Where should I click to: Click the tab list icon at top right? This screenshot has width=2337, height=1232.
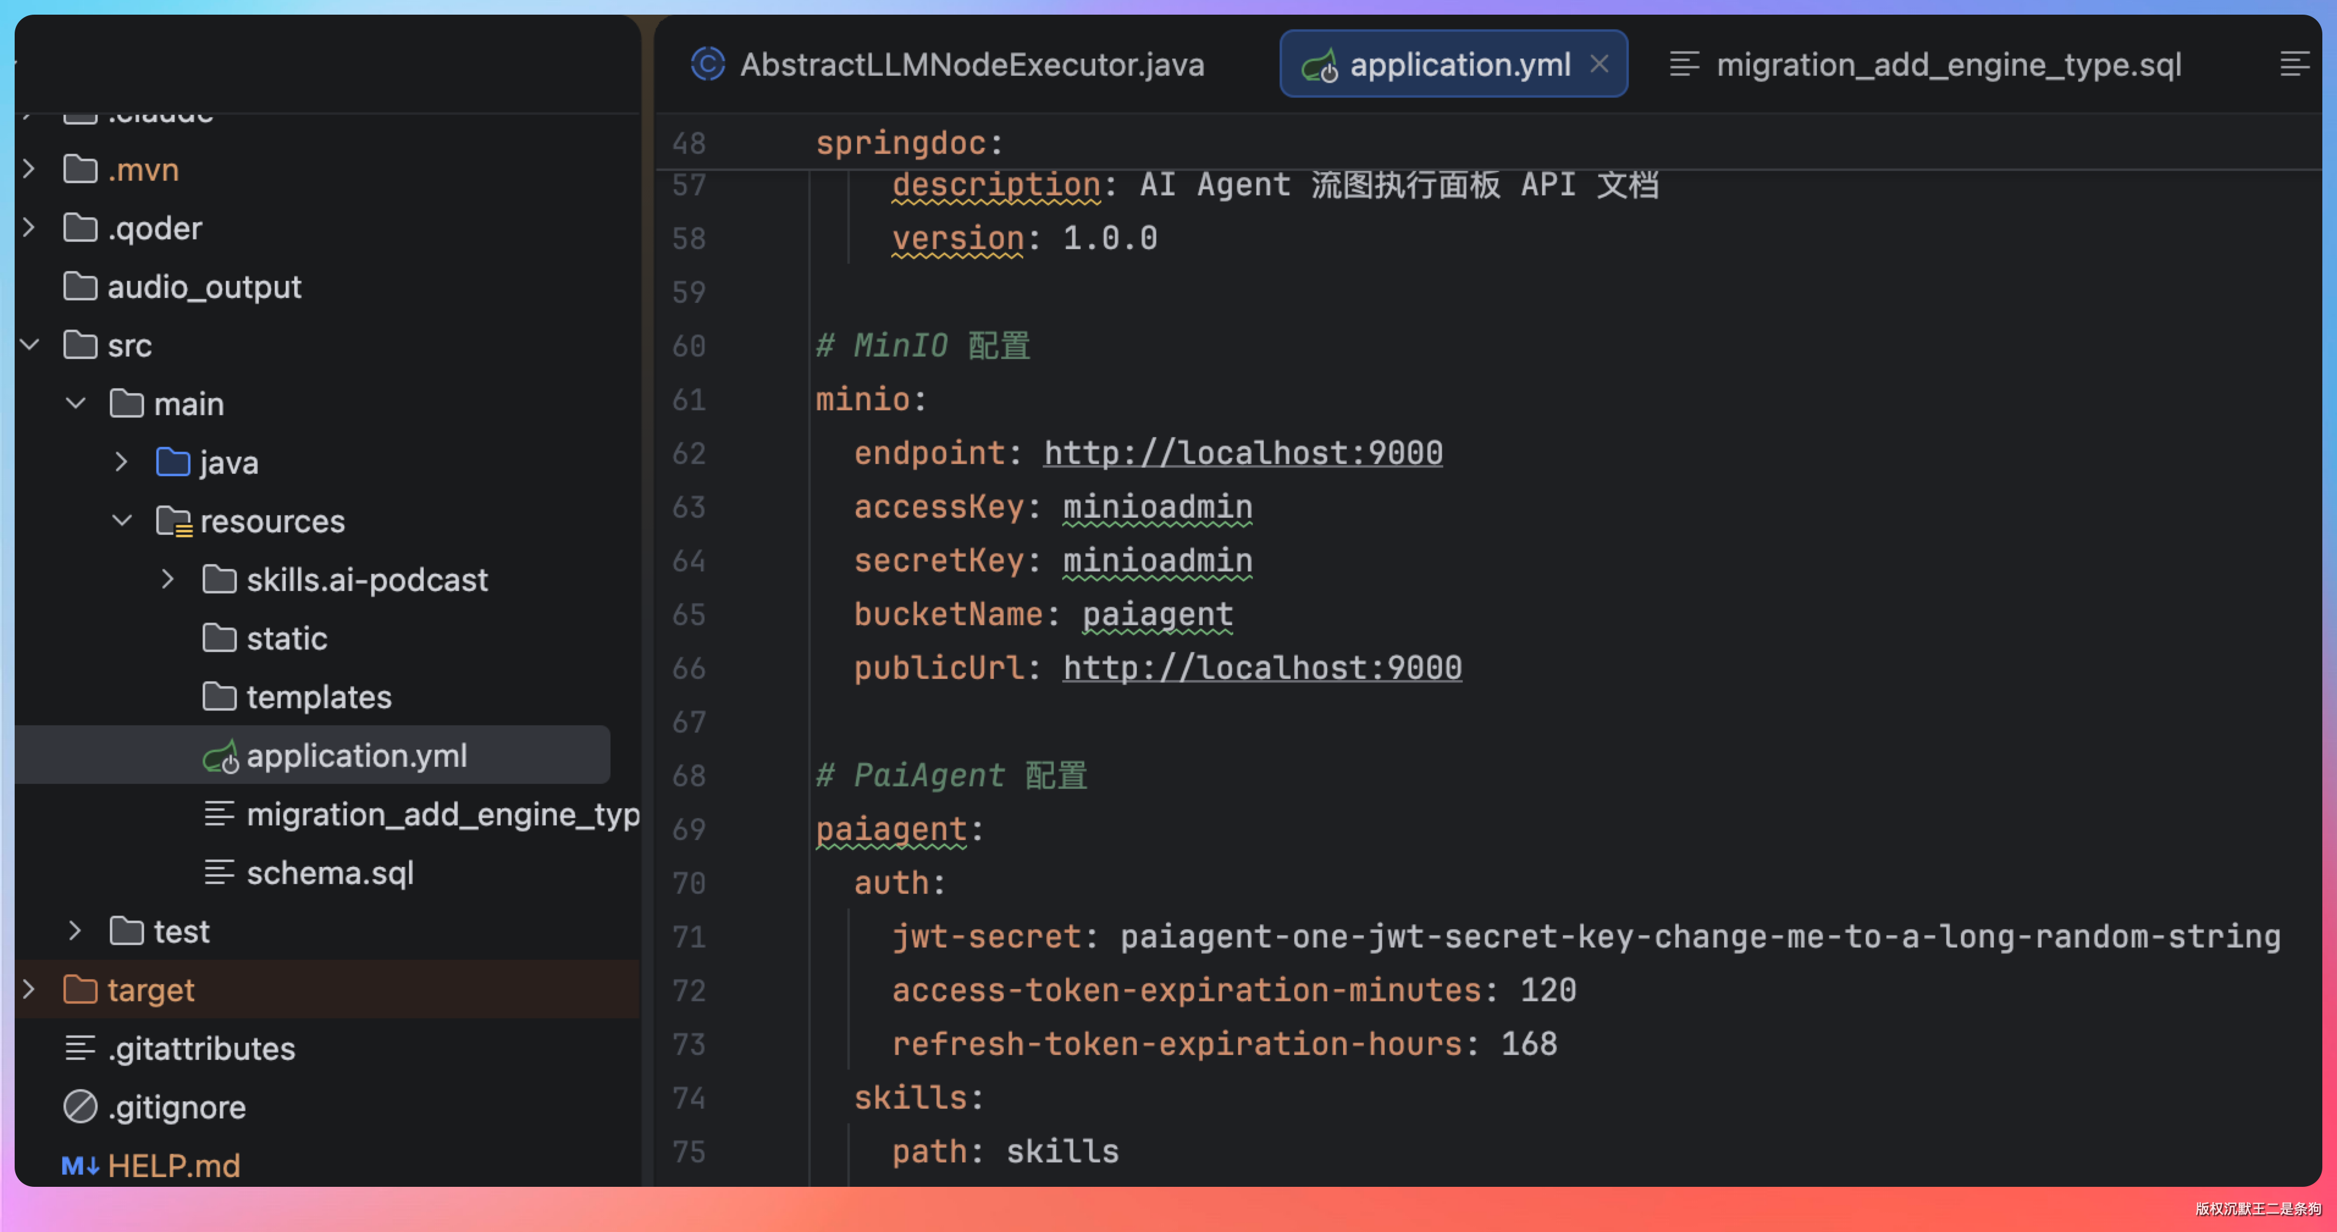coord(2294,65)
